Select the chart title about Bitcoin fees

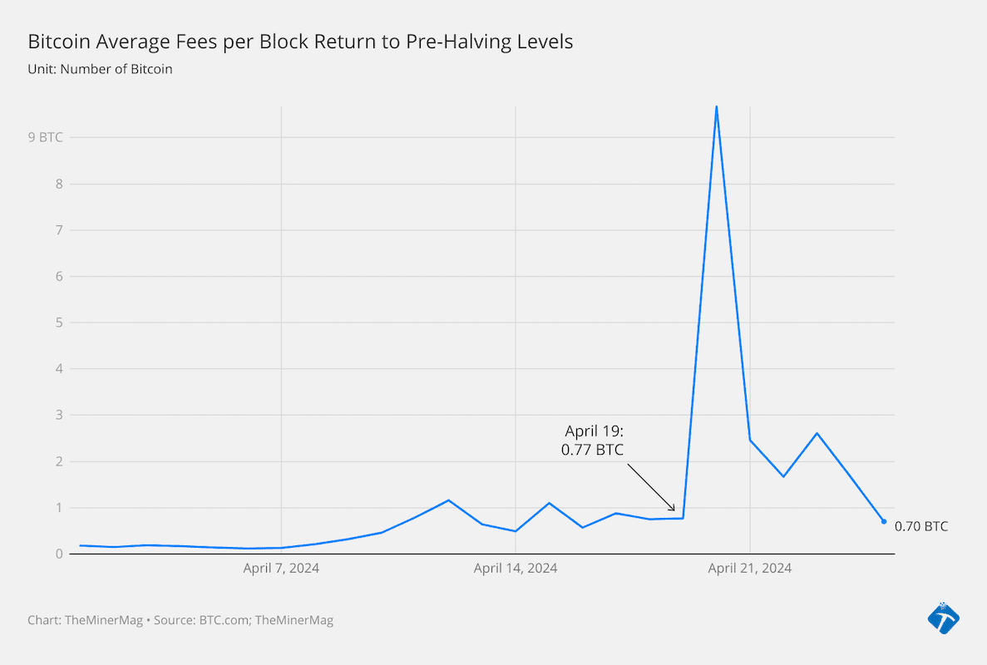pos(300,42)
